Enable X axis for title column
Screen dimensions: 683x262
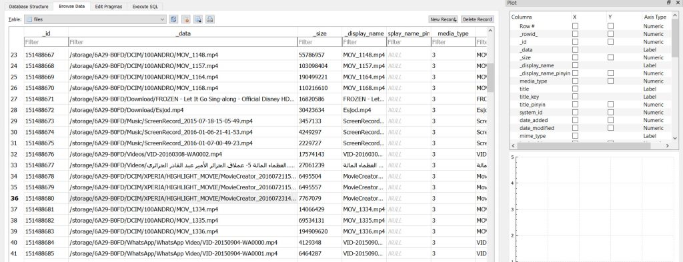click(x=575, y=89)
